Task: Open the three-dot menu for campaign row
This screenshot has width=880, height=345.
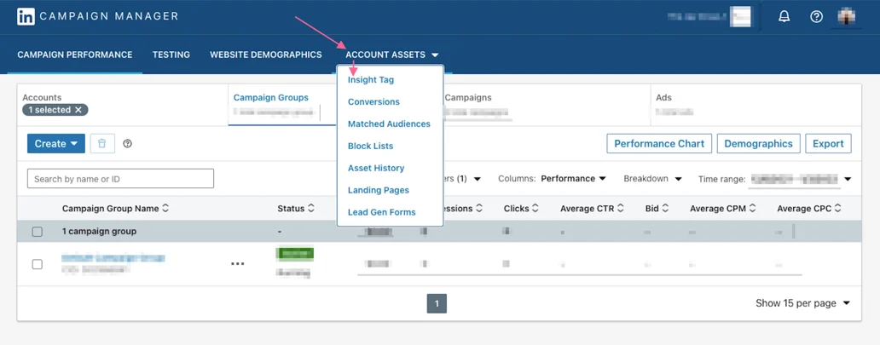Action: click(238, 264)
